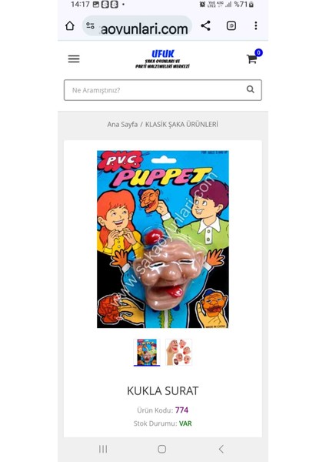The image size is (326, 462).
Task: Tap the Android back navigation button
Action: tap(221, 449)
